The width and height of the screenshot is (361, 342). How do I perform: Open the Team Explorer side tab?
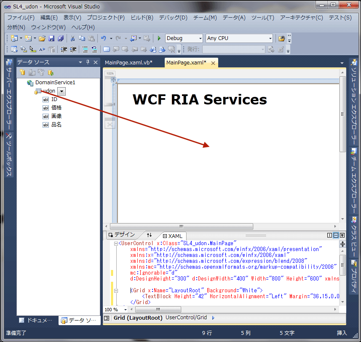click(354, 181)
